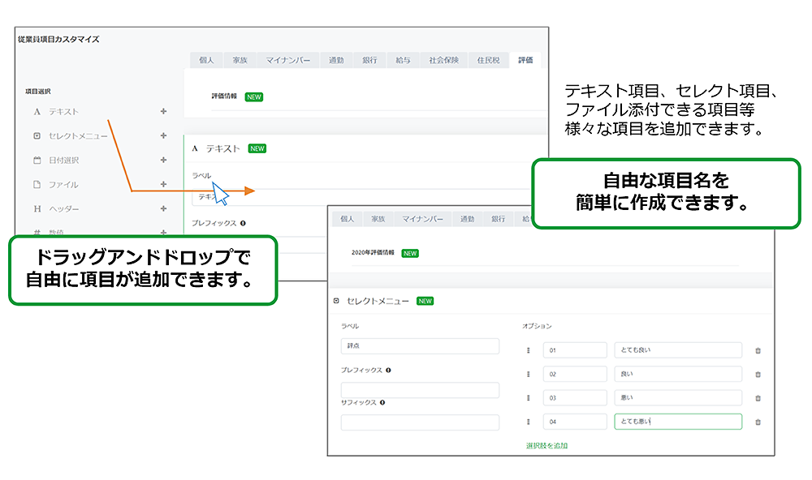The width and height of the screenshot is (812, 480).
Task: Click trash icon for option 03
Action: pos(758,398)
